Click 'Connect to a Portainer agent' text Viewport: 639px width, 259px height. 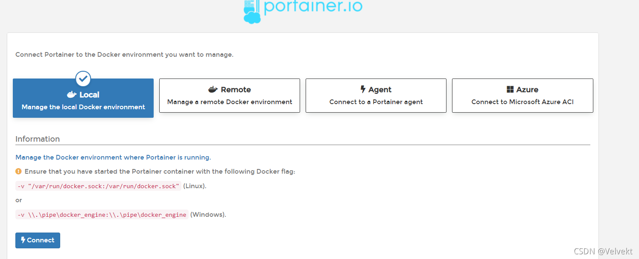[376, 102]
